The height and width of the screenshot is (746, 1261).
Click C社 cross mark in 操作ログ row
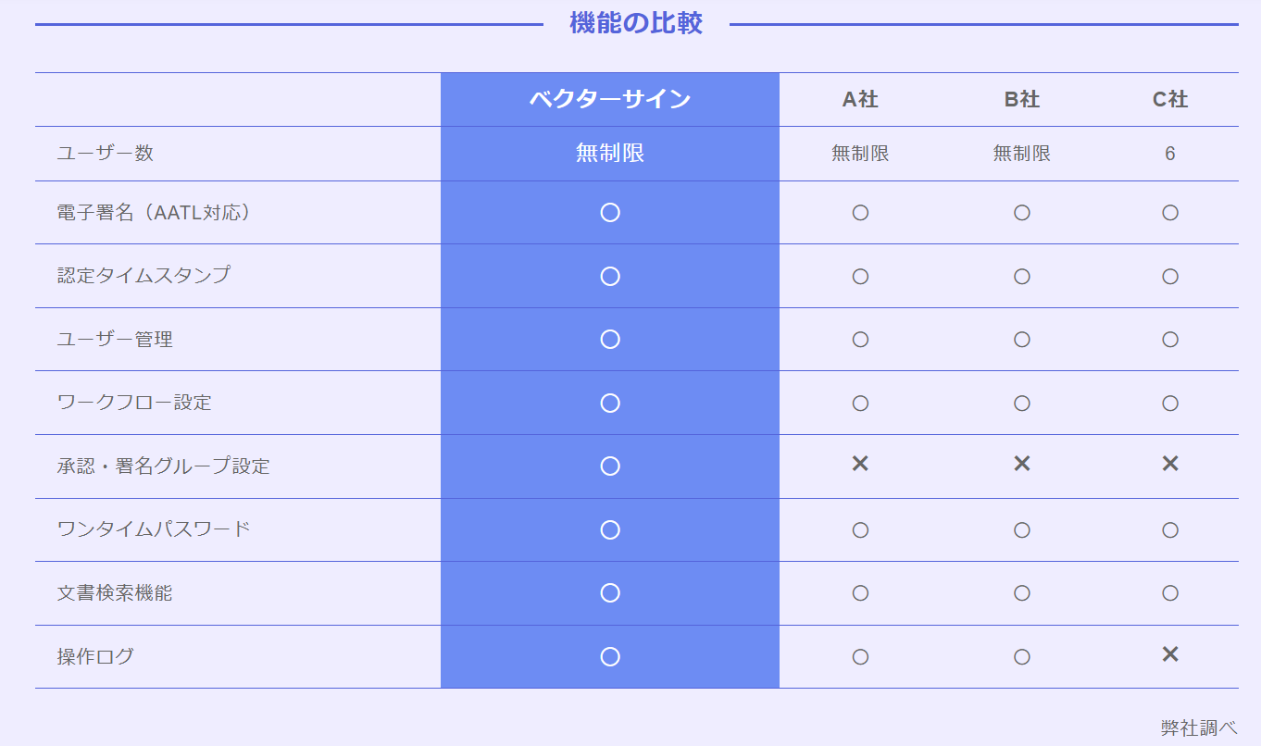1170,654
